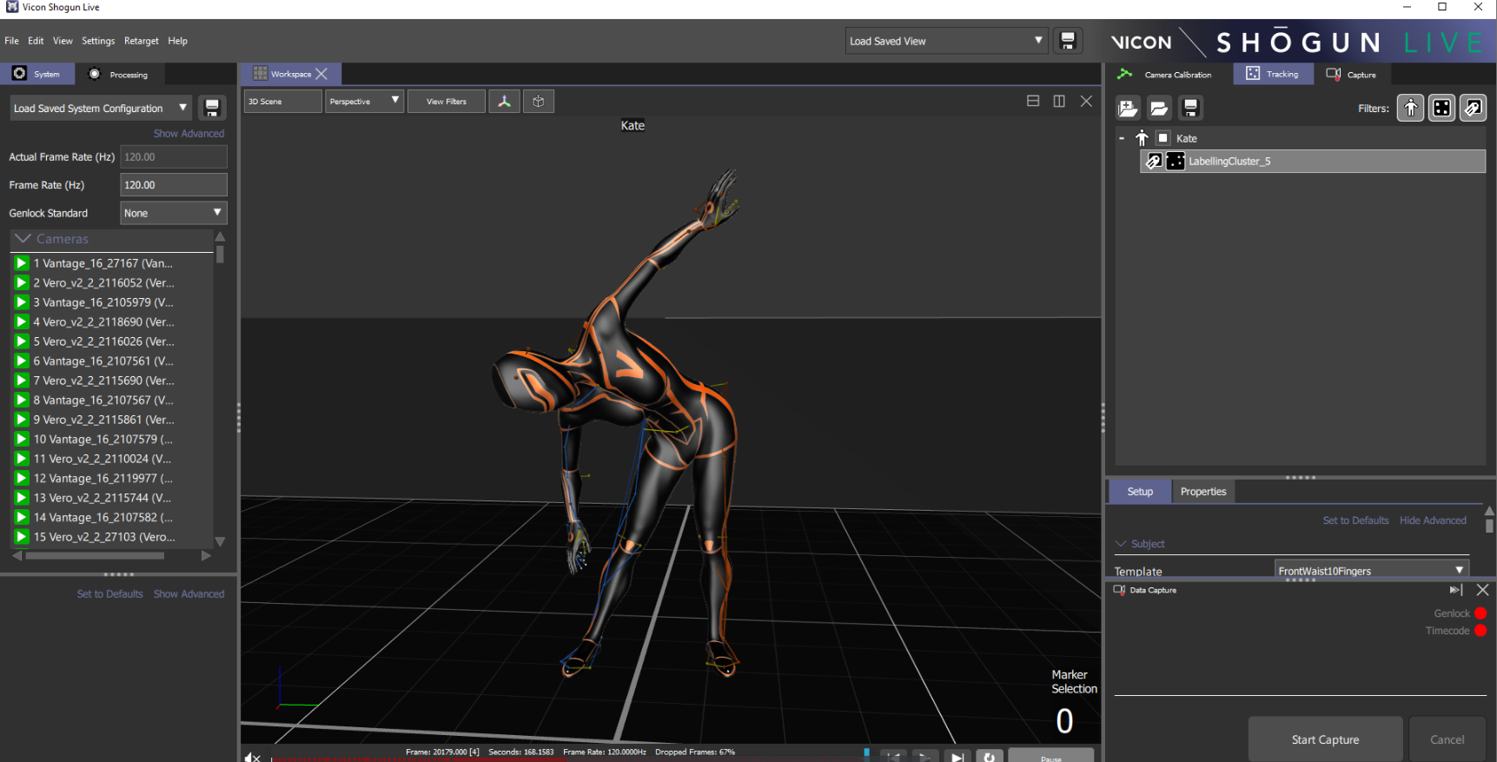
Task: Click the cube icon in viewport toolbar
Action: click(539, 102)
